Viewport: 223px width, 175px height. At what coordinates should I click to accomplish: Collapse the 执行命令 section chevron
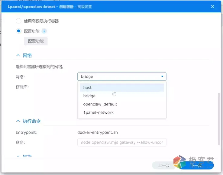(x=18, y=121)
